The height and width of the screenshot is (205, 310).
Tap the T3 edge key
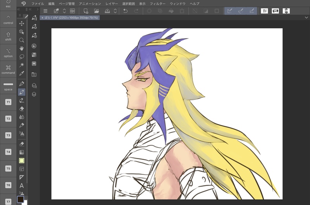coord(8,136)
